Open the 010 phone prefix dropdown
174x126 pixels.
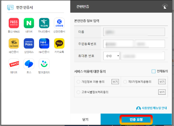click(x=111, y=56)
